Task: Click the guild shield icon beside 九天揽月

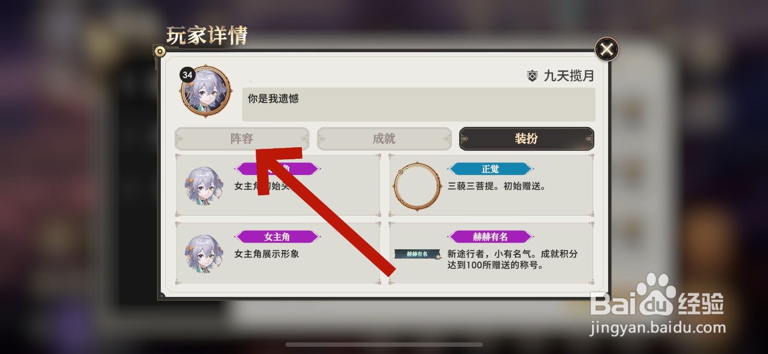Action: [532, 76]
